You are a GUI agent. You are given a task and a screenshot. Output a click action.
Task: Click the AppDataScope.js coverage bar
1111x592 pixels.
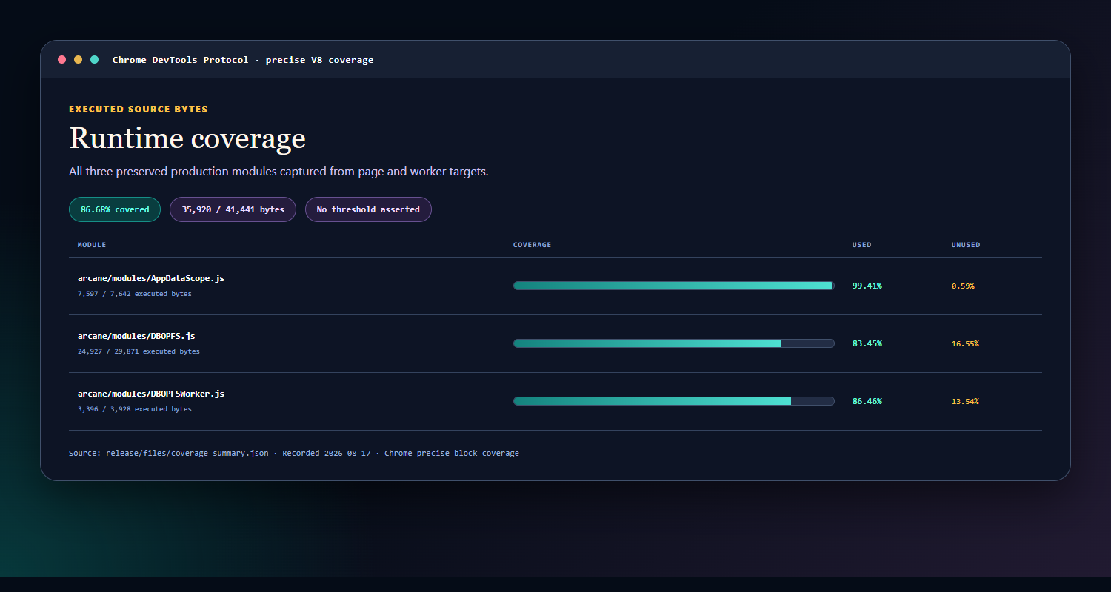click(x=674, y=286)
